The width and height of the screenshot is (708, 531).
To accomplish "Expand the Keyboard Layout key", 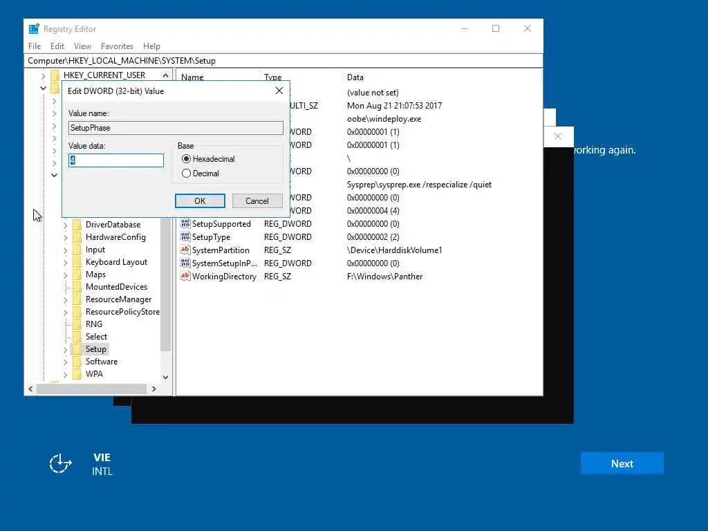I will [x=66, y=262].
